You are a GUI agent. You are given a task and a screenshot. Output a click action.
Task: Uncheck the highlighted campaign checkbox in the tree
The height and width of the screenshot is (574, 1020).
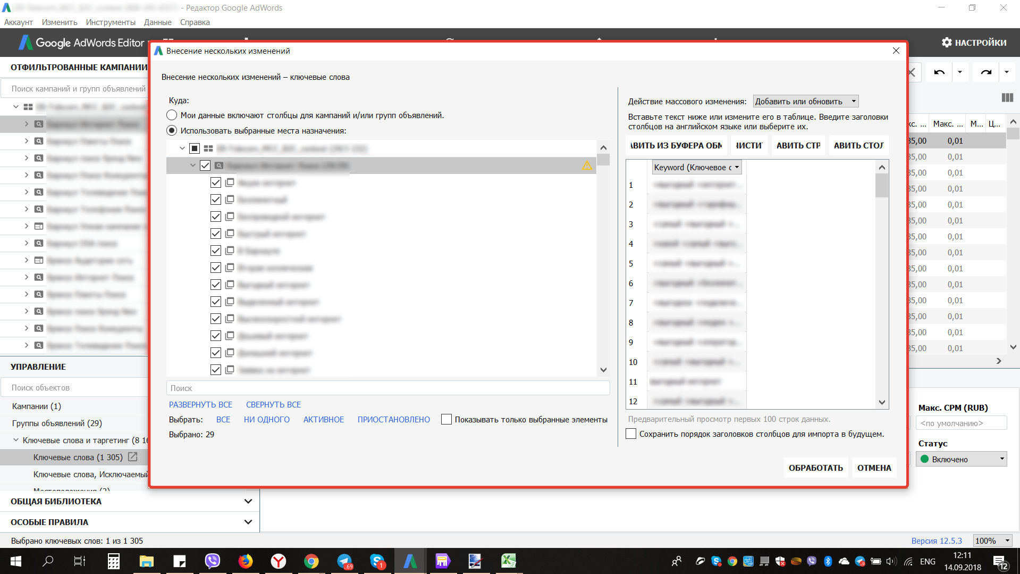[x=205, y=165]
